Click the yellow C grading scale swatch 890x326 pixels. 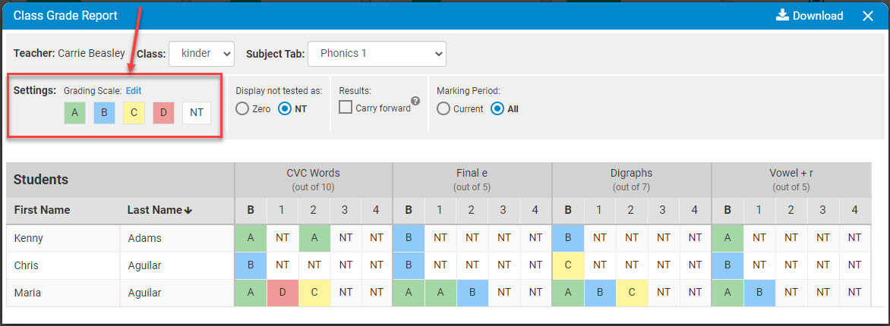(x=134, y=112)
